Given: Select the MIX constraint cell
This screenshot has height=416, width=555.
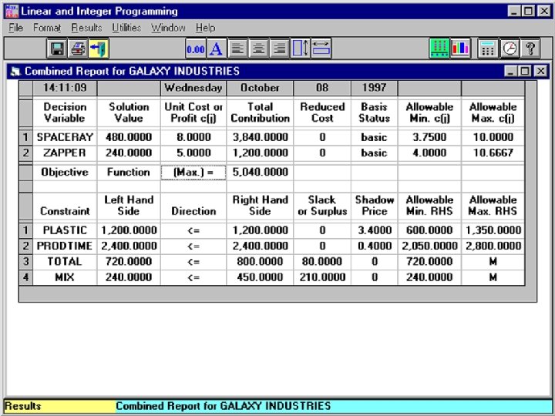Looking at the screenshot, I should [65, 277].
